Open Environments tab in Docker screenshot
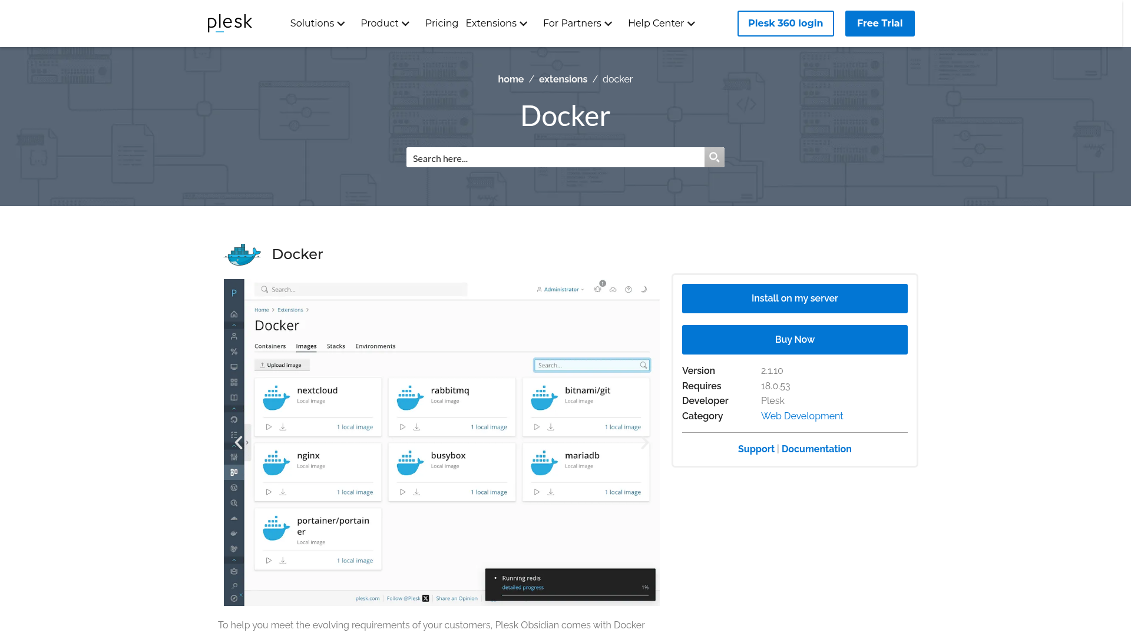 coord(375,346)
